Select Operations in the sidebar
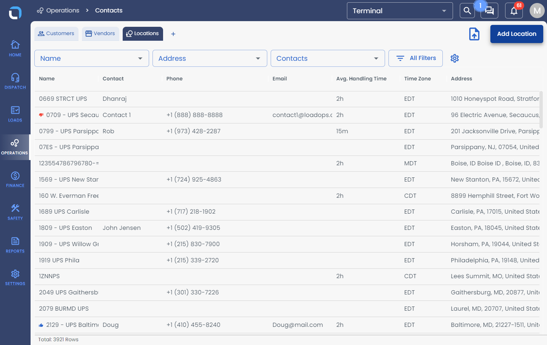The height and width of the screenshot is (345, 547). tap(15, 147)
